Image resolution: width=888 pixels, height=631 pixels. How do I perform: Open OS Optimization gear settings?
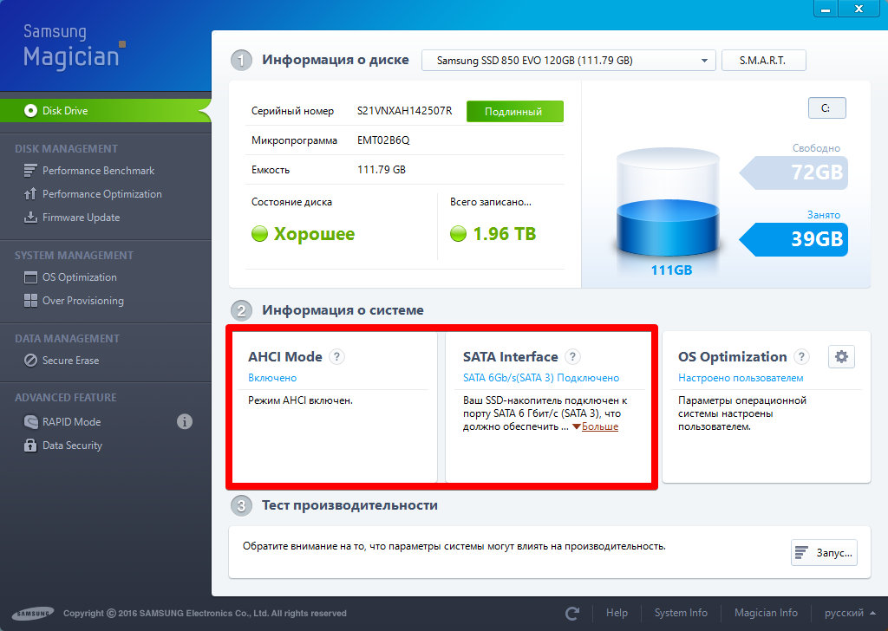coord(841,356)
